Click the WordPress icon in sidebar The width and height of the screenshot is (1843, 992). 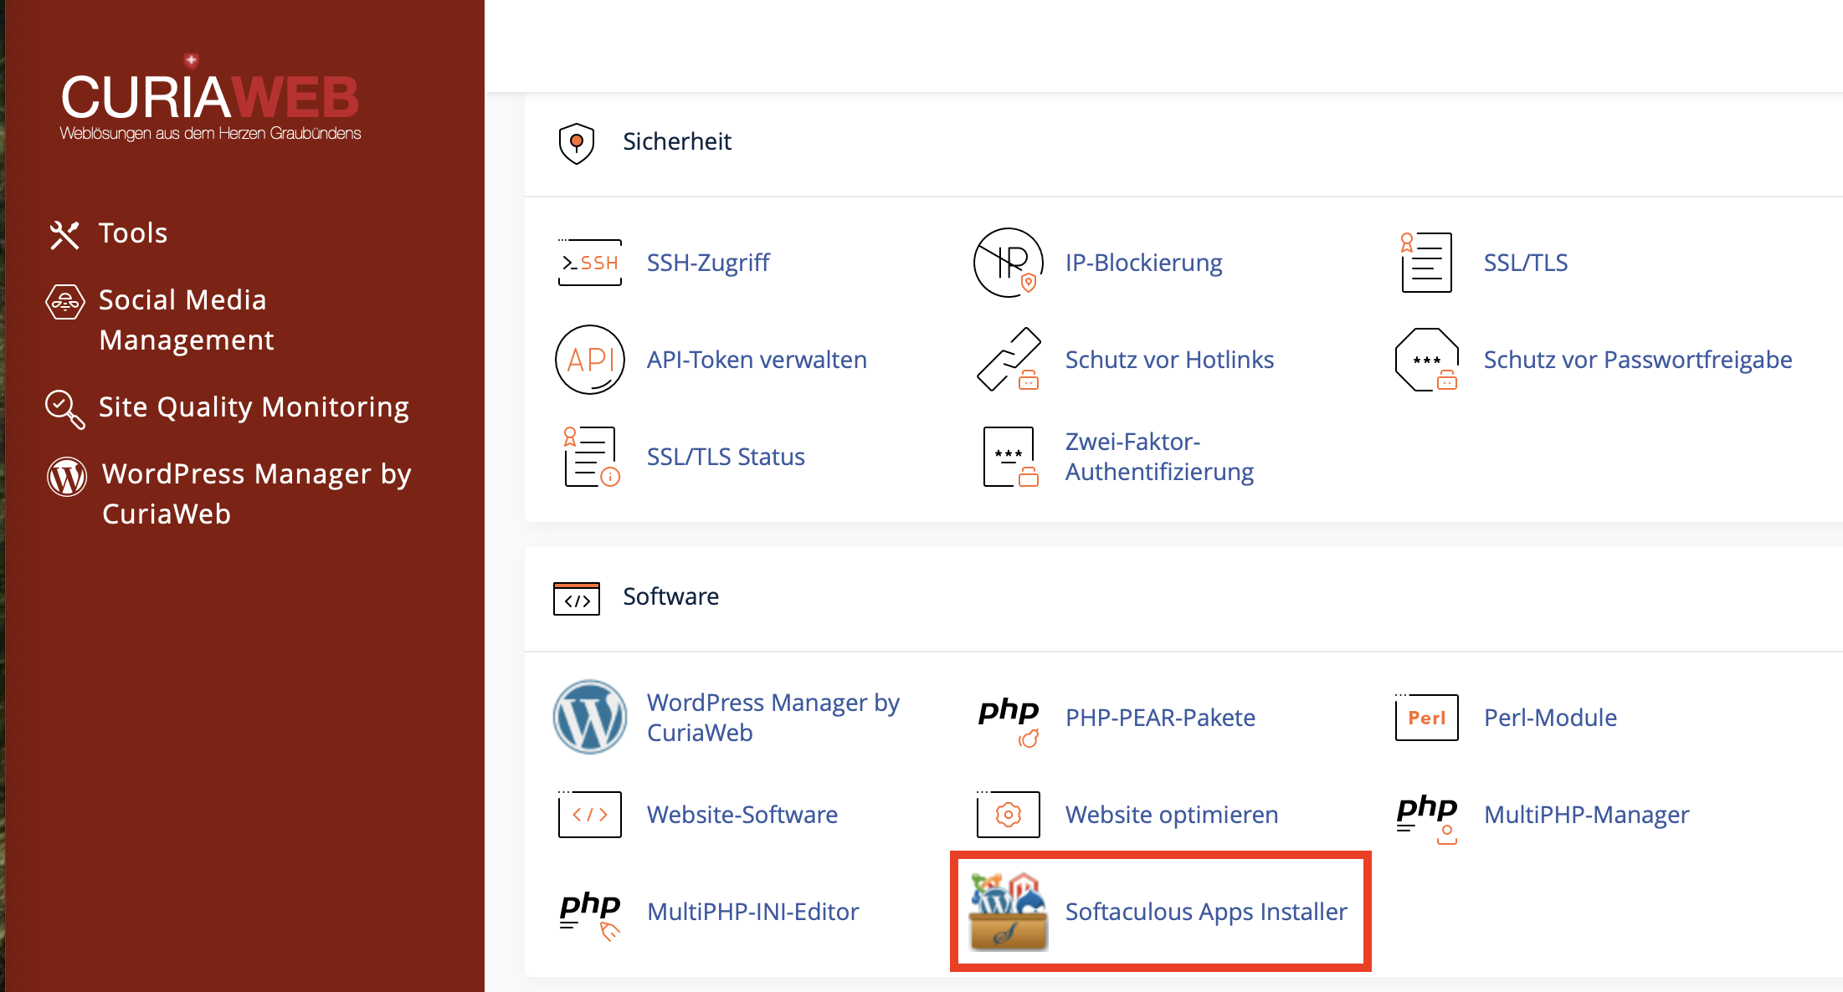point(67,477)
